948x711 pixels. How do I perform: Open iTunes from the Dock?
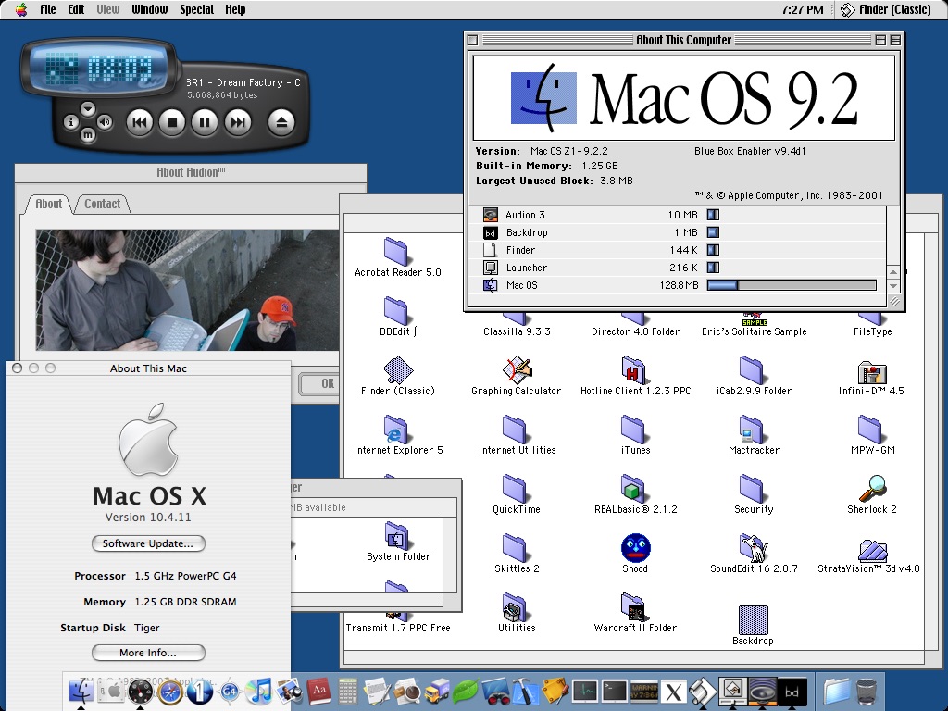(x=260, y=691)
